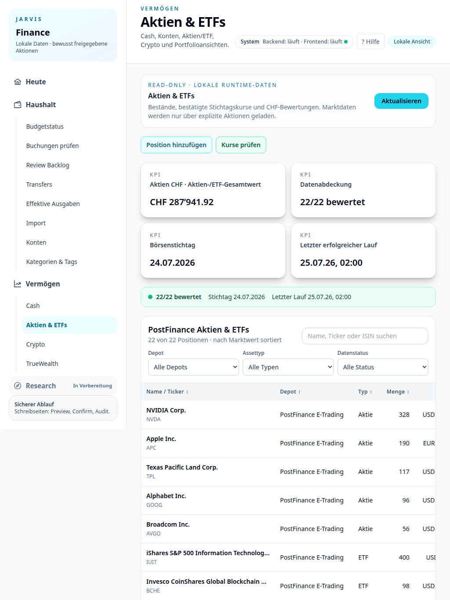This screenshot has height=600, width=450.
Task: Click the NVDA ticker text
Action: [153, 419]
